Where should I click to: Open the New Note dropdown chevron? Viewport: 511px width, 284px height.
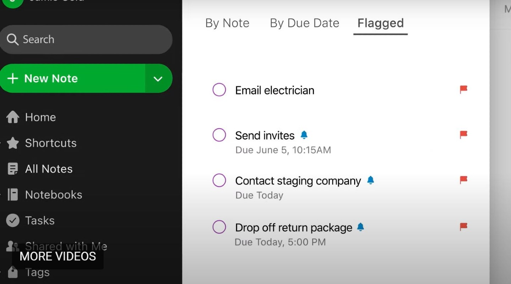[x=158, y=78]
